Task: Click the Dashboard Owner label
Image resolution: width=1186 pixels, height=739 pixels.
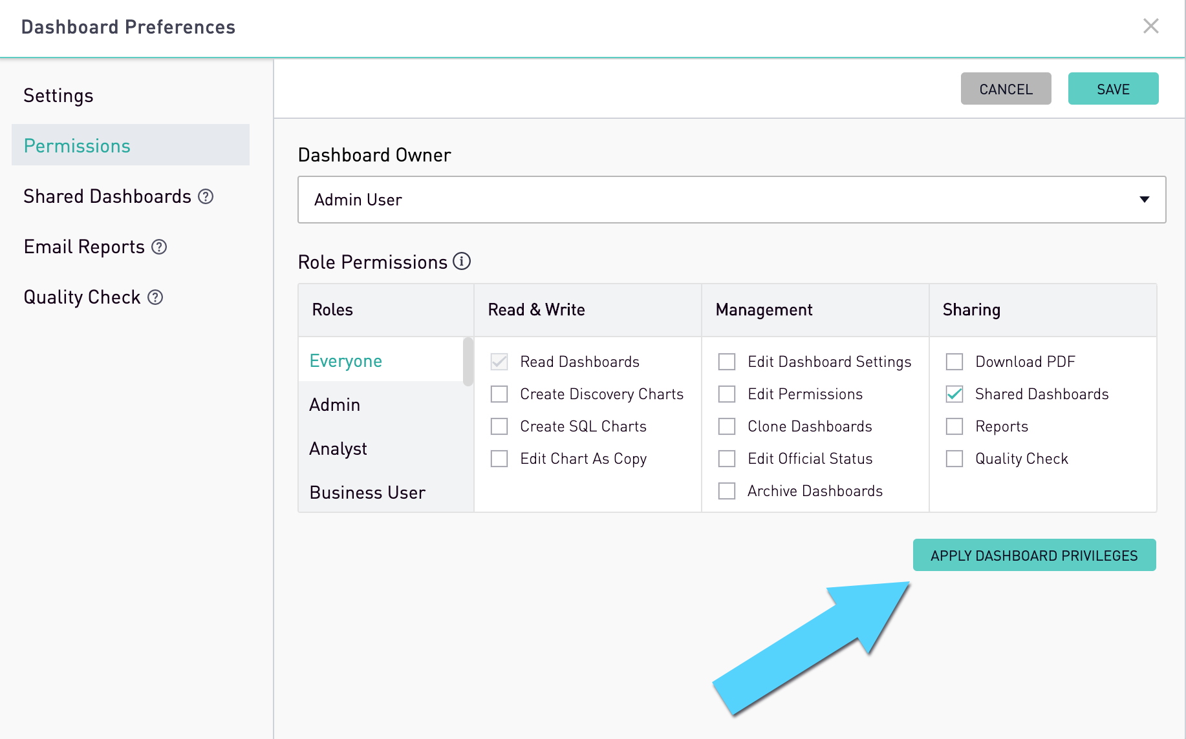Action: pos(374,155)
